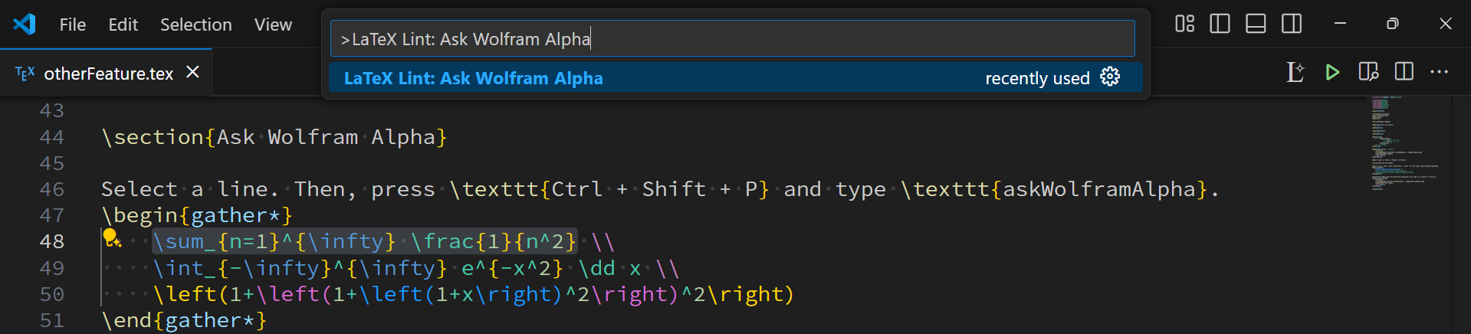Click line number 51 in gutter

(51, 320)
